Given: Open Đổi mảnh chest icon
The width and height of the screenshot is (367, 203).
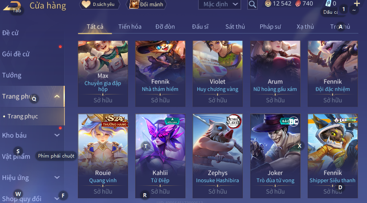Looking at the screenshot, I should [134, 4].
